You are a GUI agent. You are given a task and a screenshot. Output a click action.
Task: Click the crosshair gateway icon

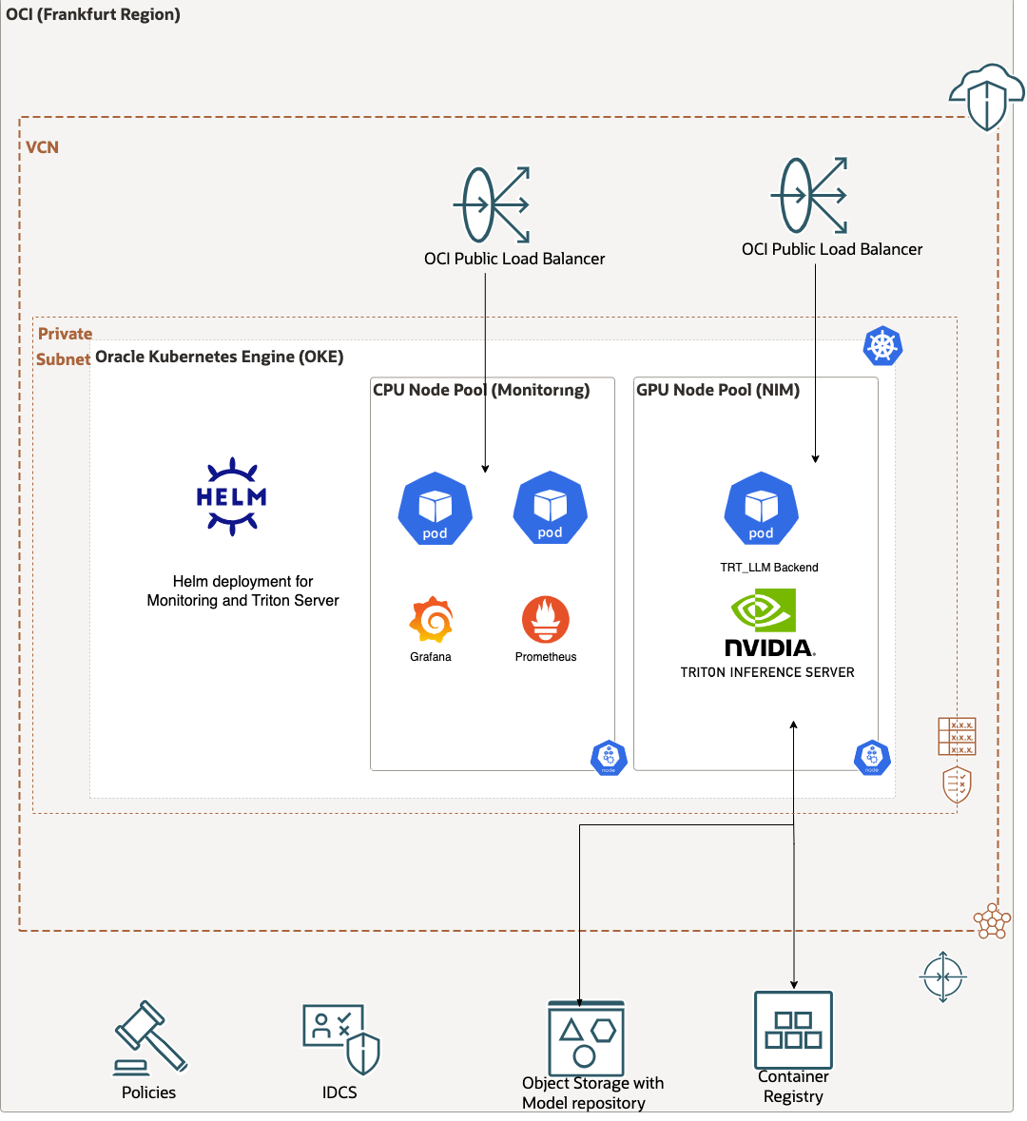pyautogui.click(x=942, y=976)
